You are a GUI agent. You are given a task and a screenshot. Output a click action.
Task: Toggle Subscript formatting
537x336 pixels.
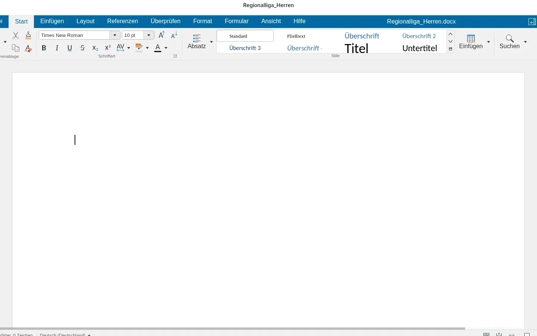click(95, 48)
